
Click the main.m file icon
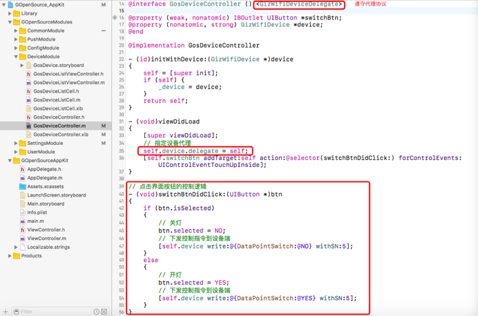click(x=22, y=221)
